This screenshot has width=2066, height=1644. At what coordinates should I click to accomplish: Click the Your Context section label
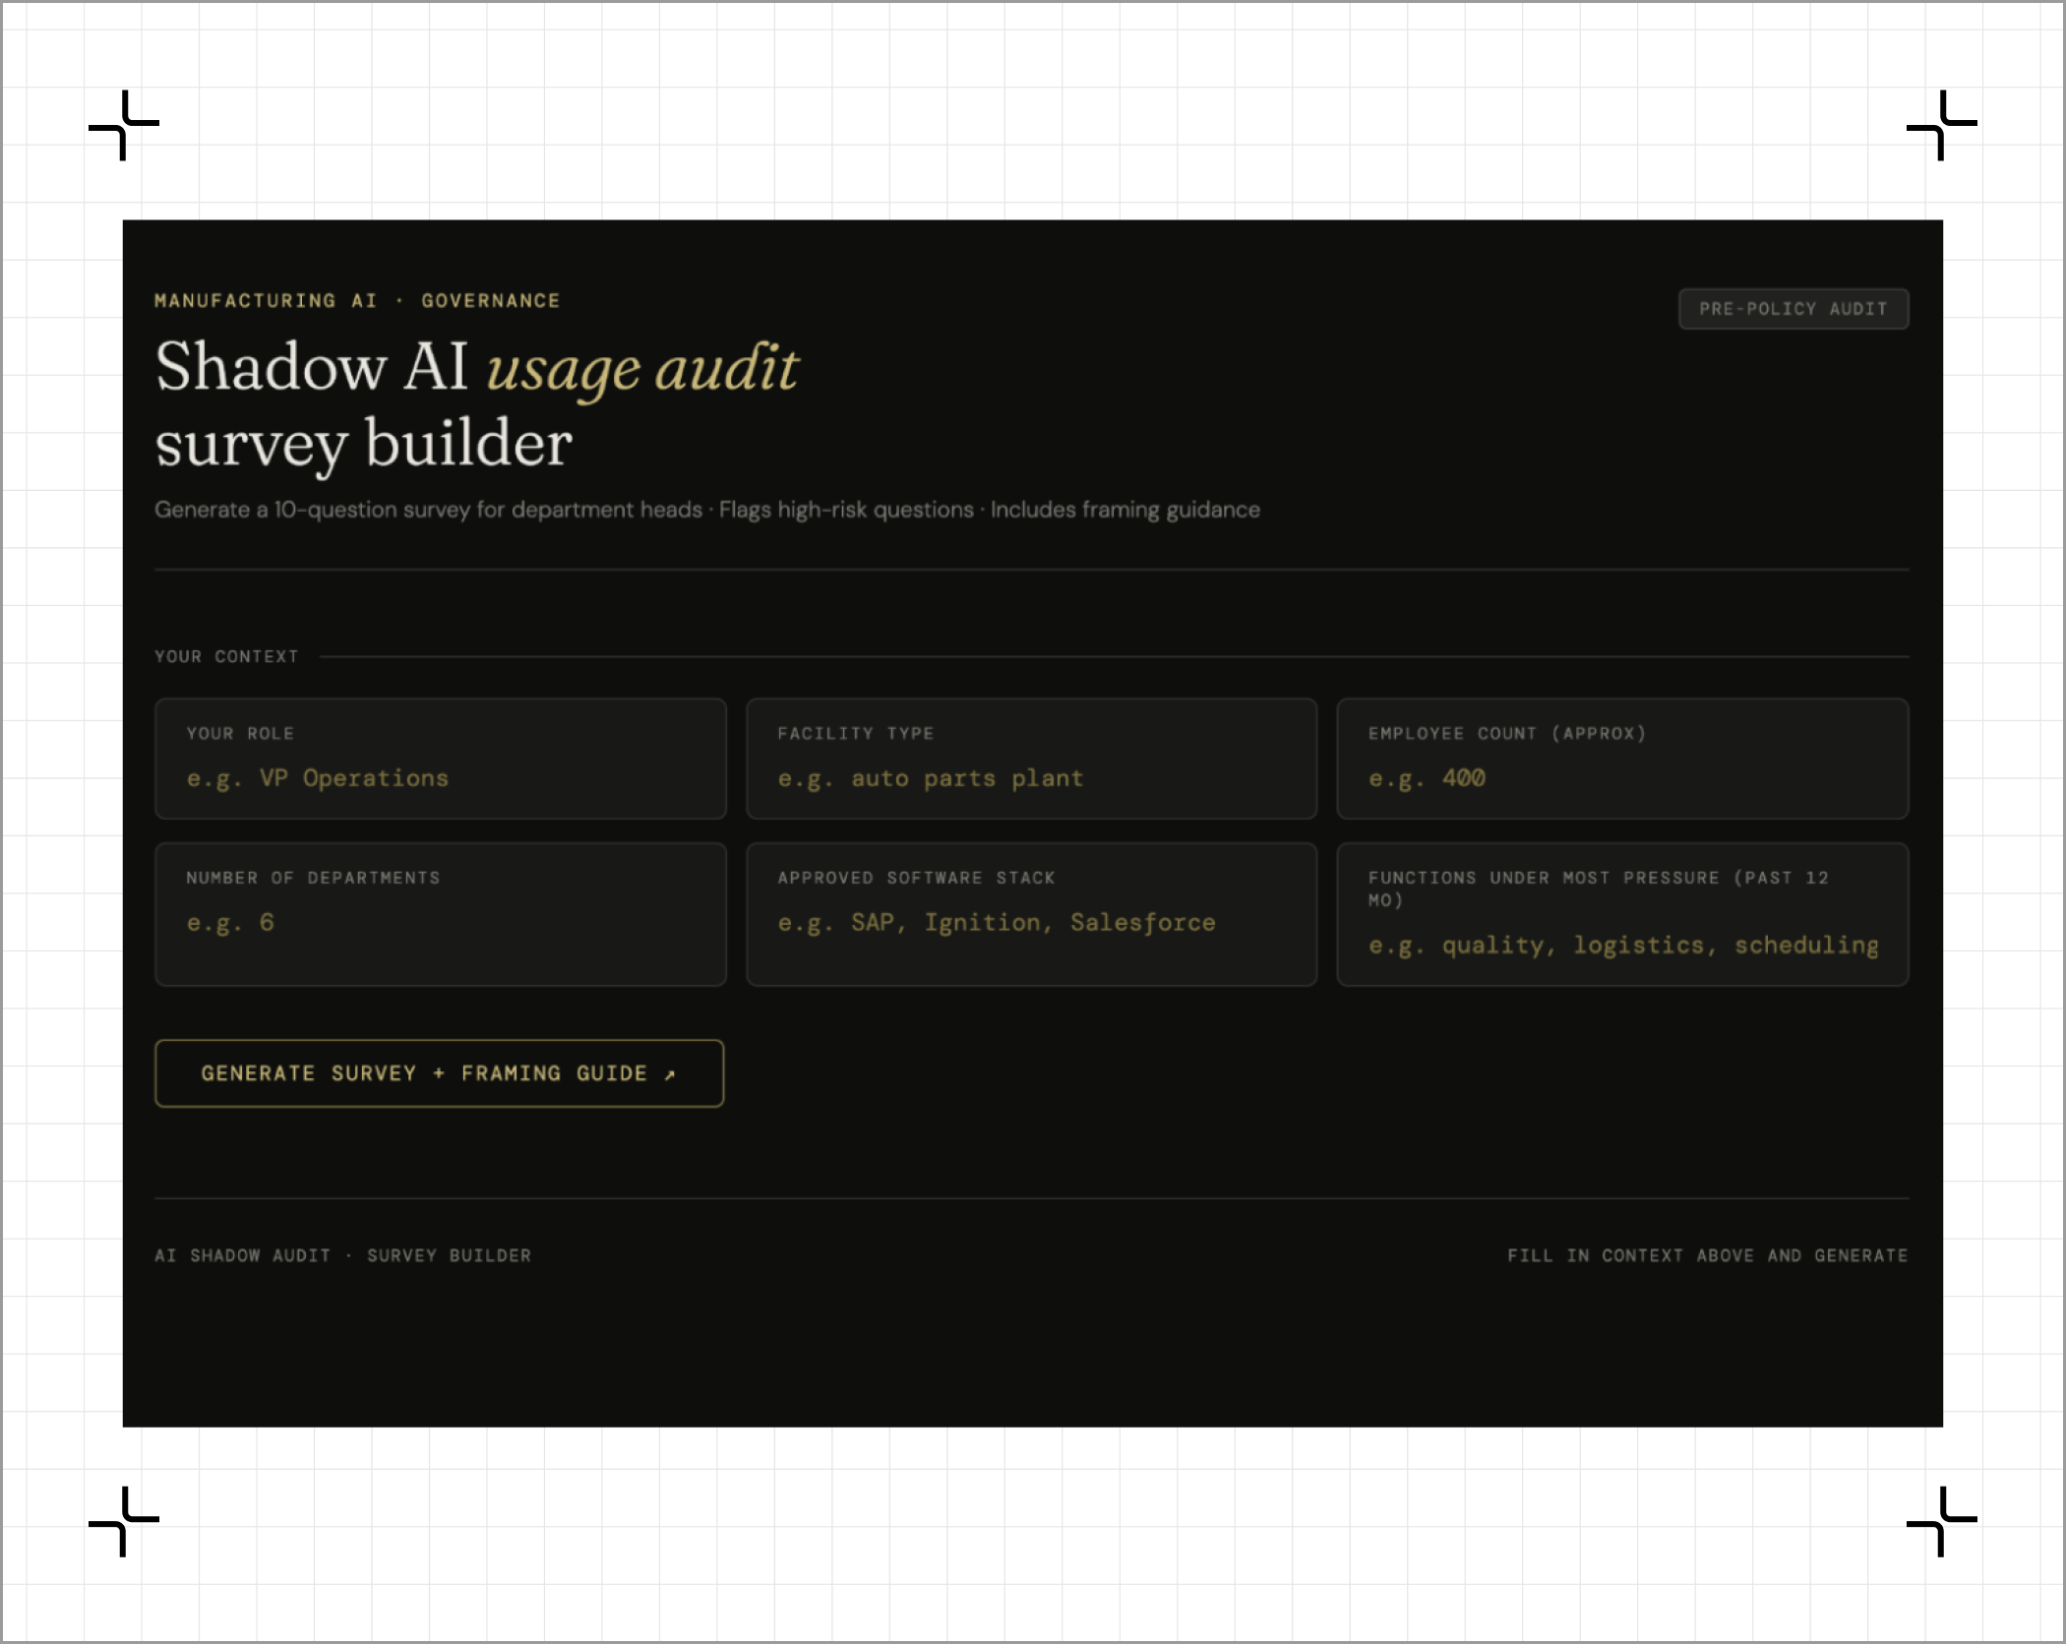[226, 656]
